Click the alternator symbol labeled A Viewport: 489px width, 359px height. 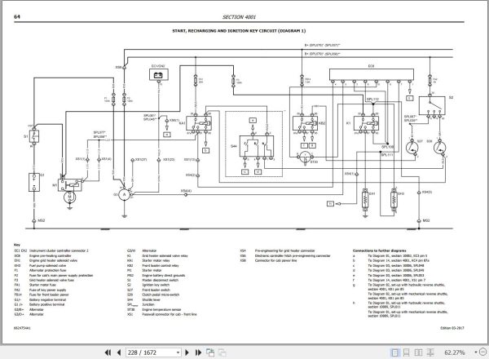[124, 194]
